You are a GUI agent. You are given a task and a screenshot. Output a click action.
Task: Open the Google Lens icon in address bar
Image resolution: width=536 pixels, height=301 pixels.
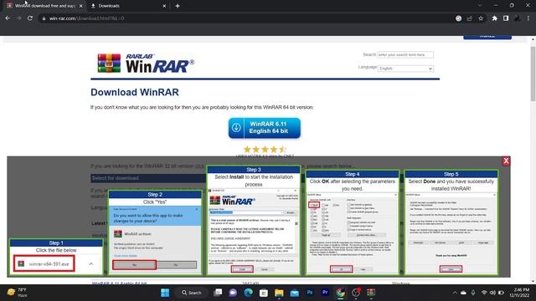click(x=458, y=18)
